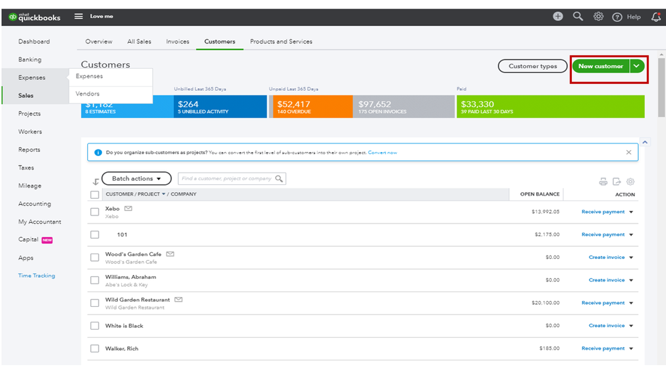Open Banking in sidebar

click(x=30, y=59)
